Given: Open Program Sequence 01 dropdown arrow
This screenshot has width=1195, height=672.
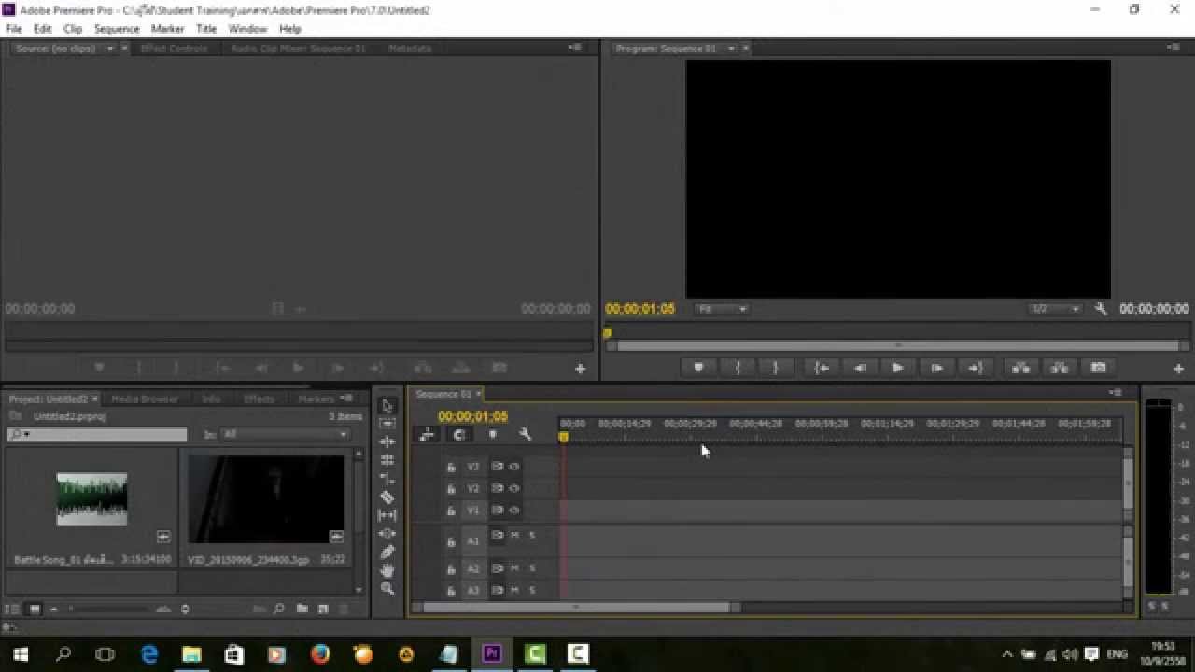Looking at the screenshot, I should pyautogui.click(x=731, y=48).
